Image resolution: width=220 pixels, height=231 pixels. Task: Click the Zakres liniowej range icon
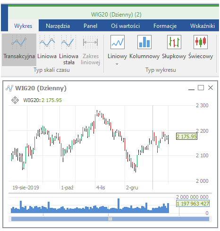tap(91, 42)
